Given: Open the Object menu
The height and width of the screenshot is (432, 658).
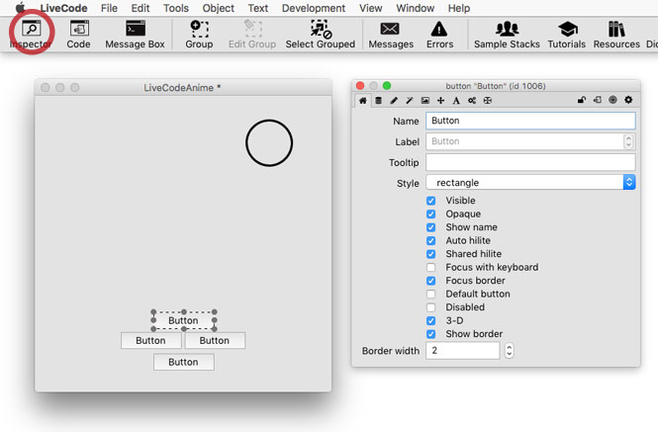Looking at the screenshot, I should pyautogui.click(x=219, y=8).
